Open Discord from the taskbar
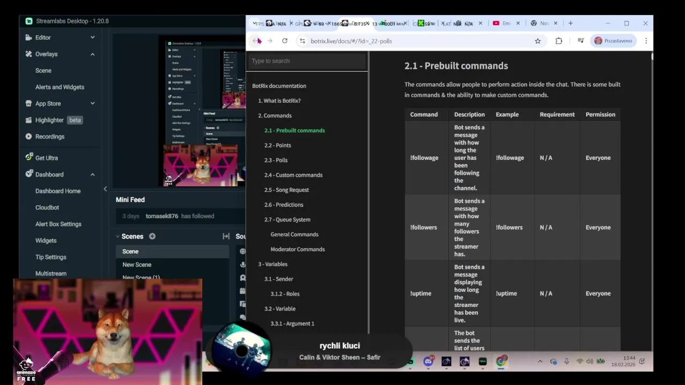 click(428, 362)
